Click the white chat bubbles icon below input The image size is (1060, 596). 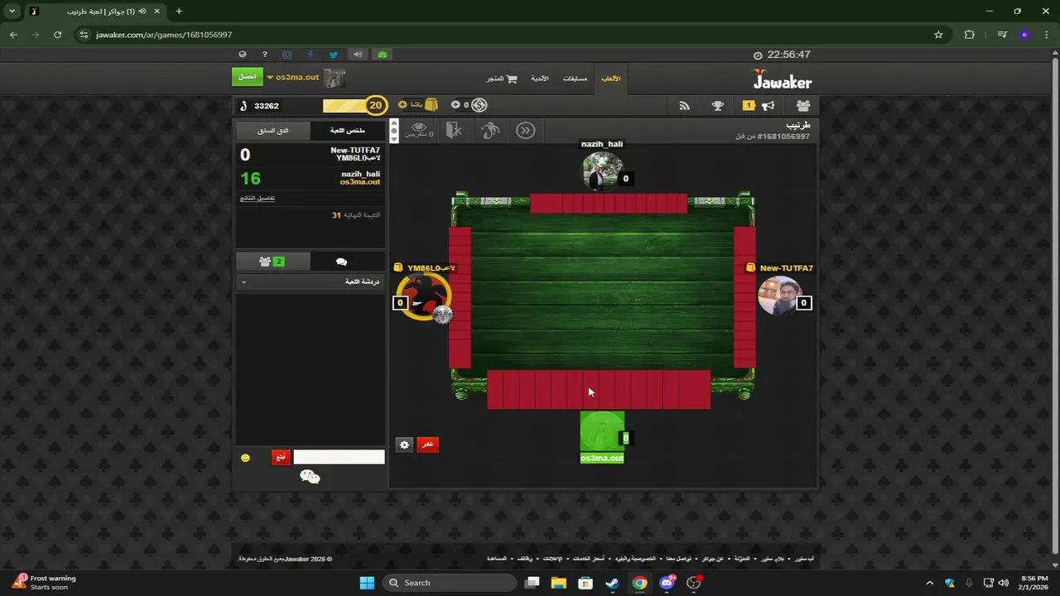[310, 477]
